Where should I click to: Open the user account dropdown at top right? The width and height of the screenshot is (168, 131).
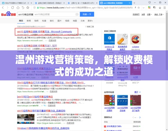point(159,14)
